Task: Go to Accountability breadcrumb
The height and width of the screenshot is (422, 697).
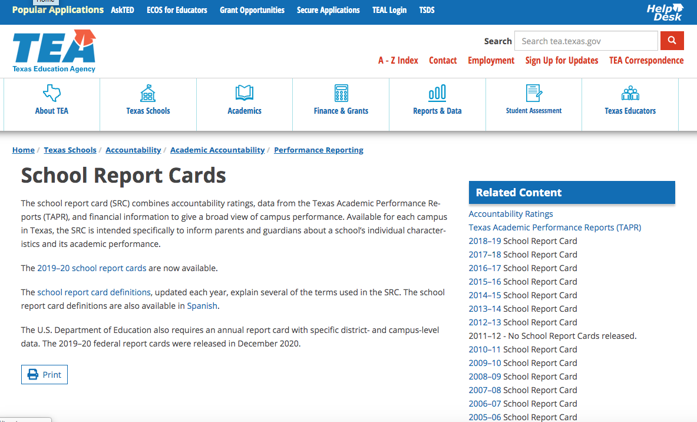Action: pyautogui.click(x=133, y=150)
